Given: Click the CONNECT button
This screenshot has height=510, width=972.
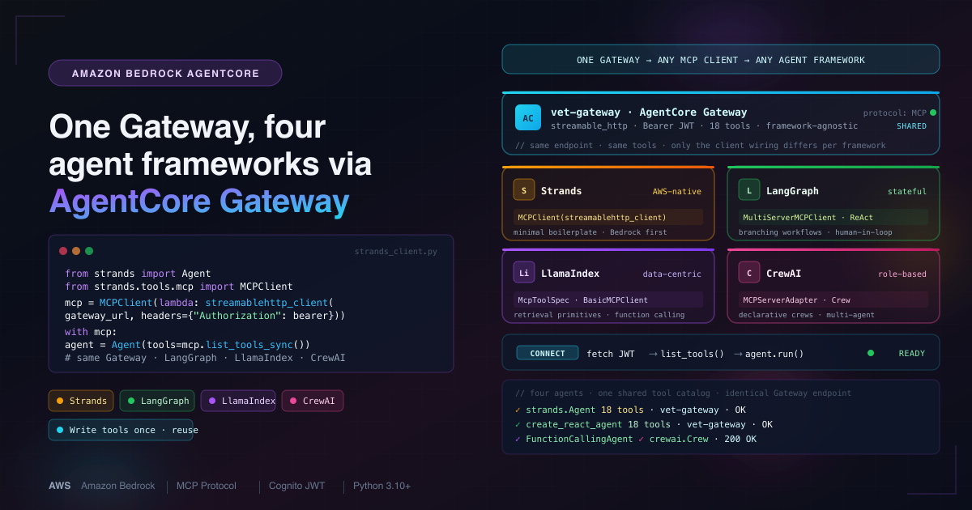Looking at the screenshot, I should (x=548, y=353).
